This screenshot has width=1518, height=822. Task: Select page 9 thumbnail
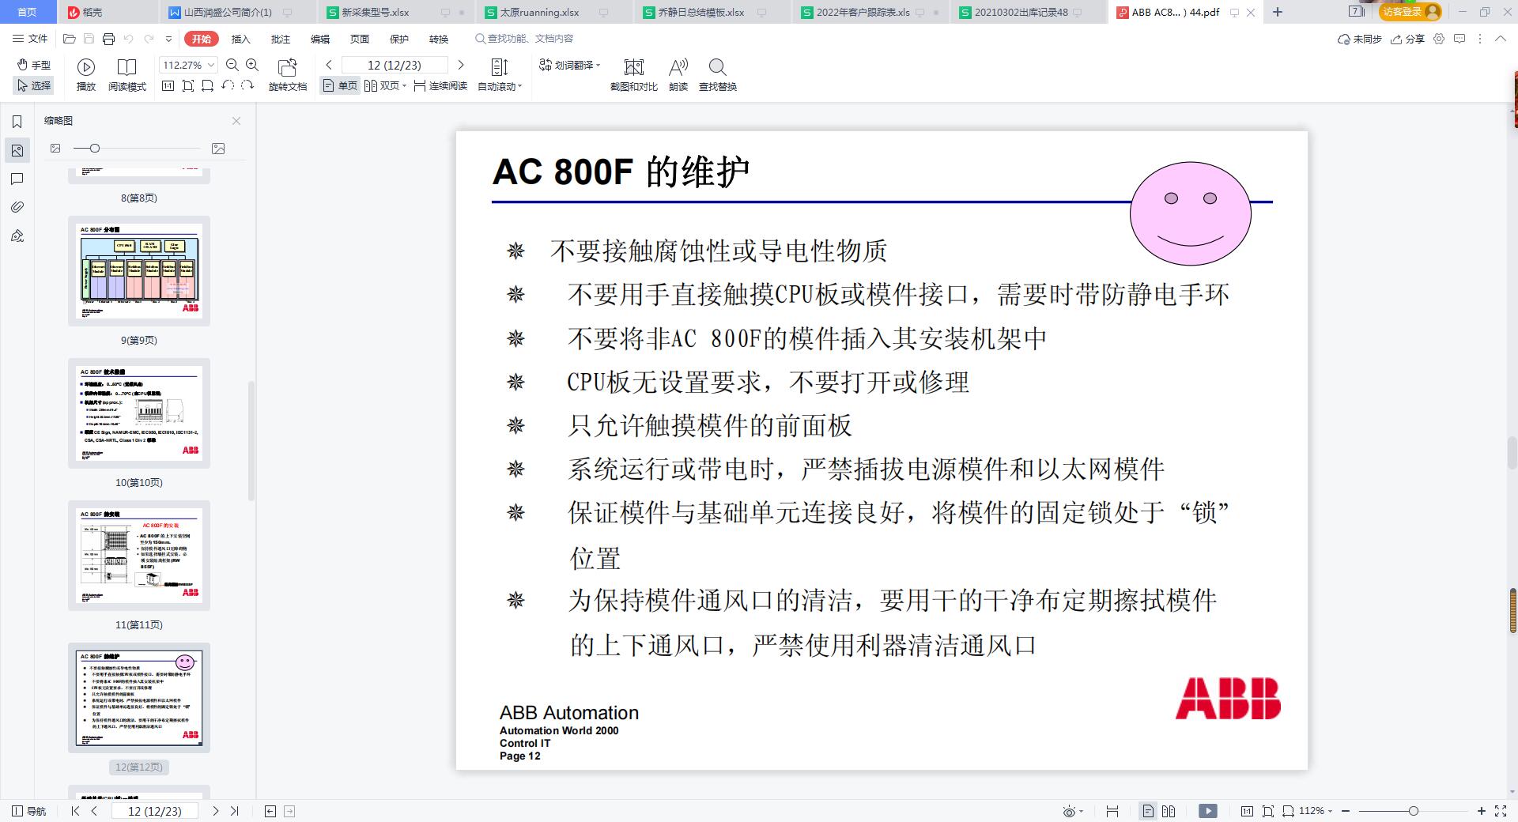tap(139, 271)
